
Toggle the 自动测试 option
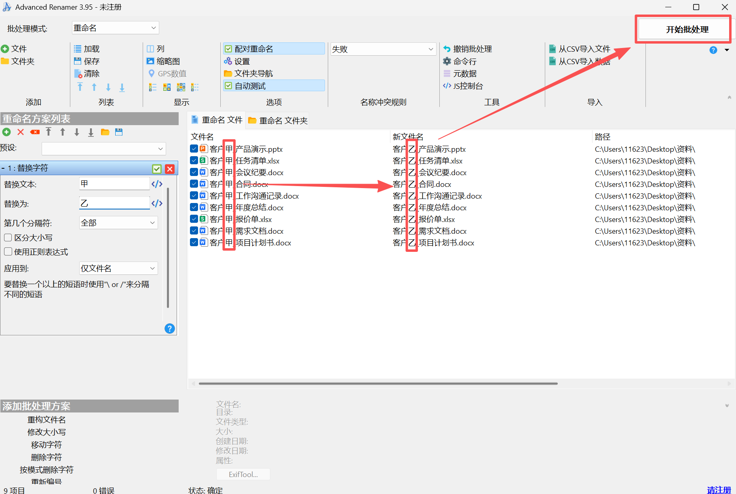(x=274, y=86)
